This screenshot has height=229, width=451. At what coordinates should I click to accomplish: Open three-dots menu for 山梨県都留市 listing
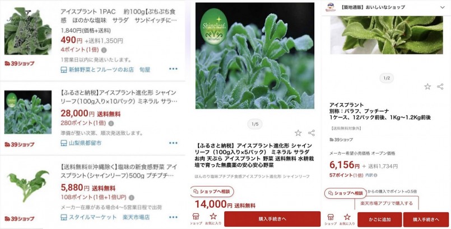173,143
